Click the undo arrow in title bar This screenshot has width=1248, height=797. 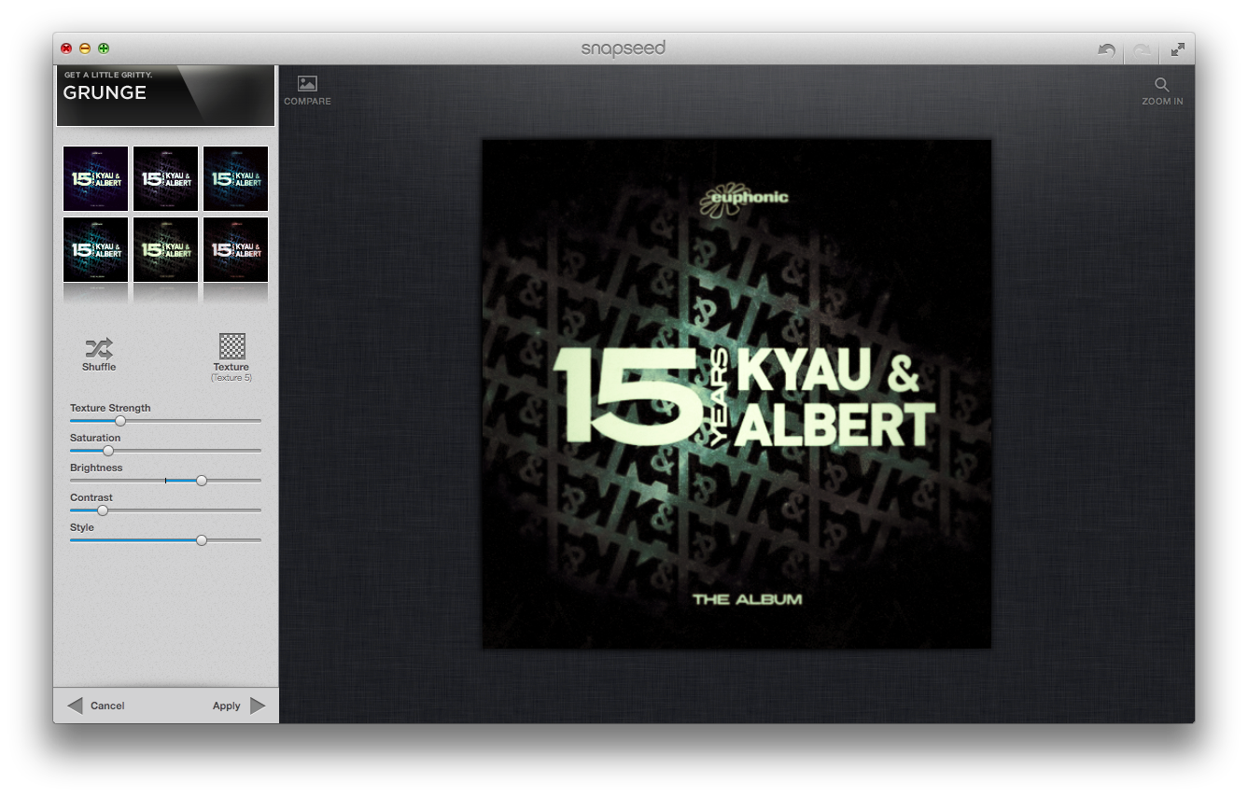pyautogui.click(x=1106, y=49)
